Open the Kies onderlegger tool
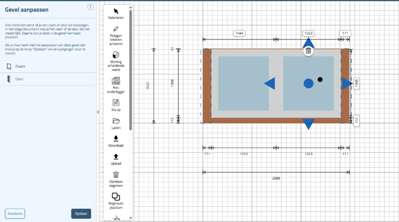Image resolution: width=399 pixels, height=222 pixels. point(116,80)
